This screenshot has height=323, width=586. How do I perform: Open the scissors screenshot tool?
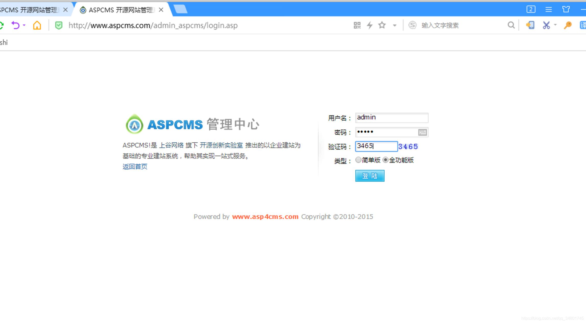click(546, 25)
